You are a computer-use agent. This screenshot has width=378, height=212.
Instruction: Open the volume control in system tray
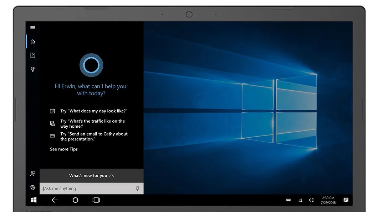point(311,200)
